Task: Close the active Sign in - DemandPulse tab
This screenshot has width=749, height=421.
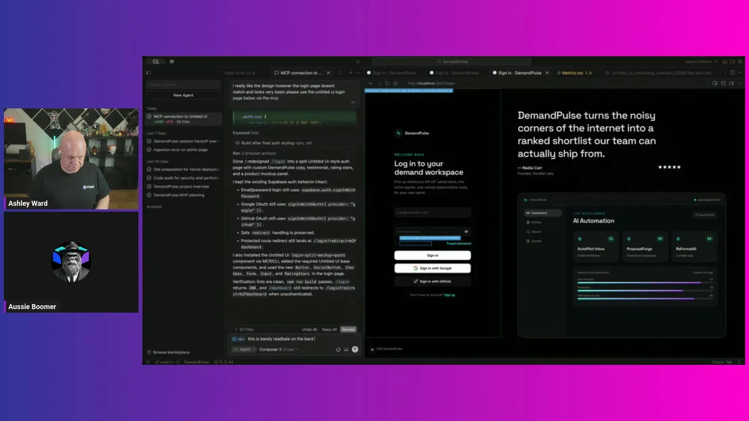Action: pos(548,73)
